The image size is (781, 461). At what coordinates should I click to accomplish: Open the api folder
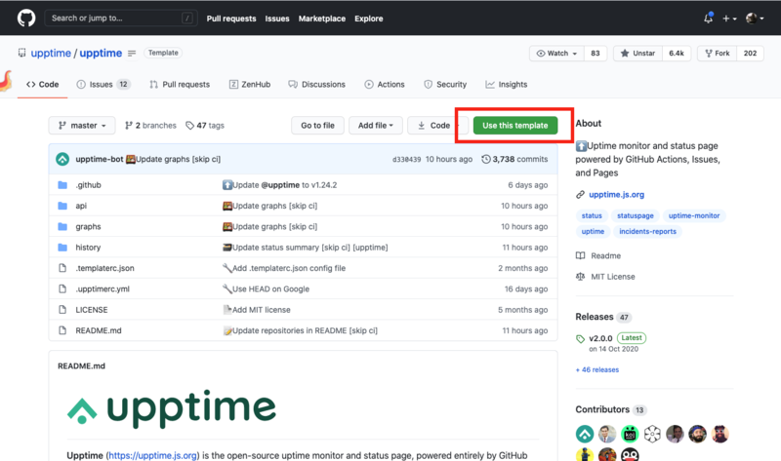tap(81, 206)
